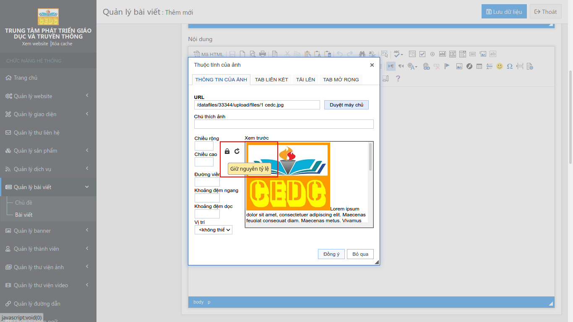Click the Chú thích ảnh input field
Image resolution: width=573 pixels, height=322 pixels.
[x=284, y=124]
